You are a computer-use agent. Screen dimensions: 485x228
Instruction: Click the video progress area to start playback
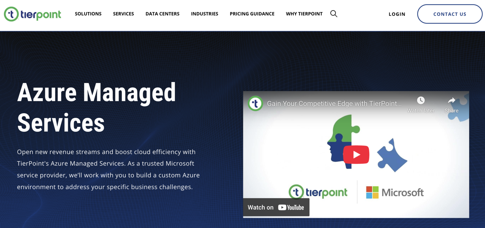point(356,155)
